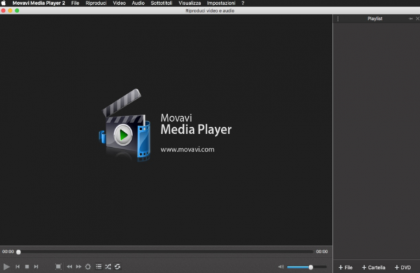Open the Movavi Media Player 2 app menu
This screenshot has width=420, height=273.
pos(39,3)
